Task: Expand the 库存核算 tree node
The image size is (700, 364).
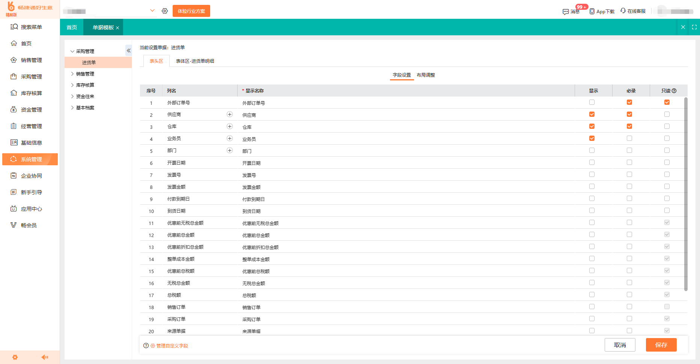Action: point(72,85)
